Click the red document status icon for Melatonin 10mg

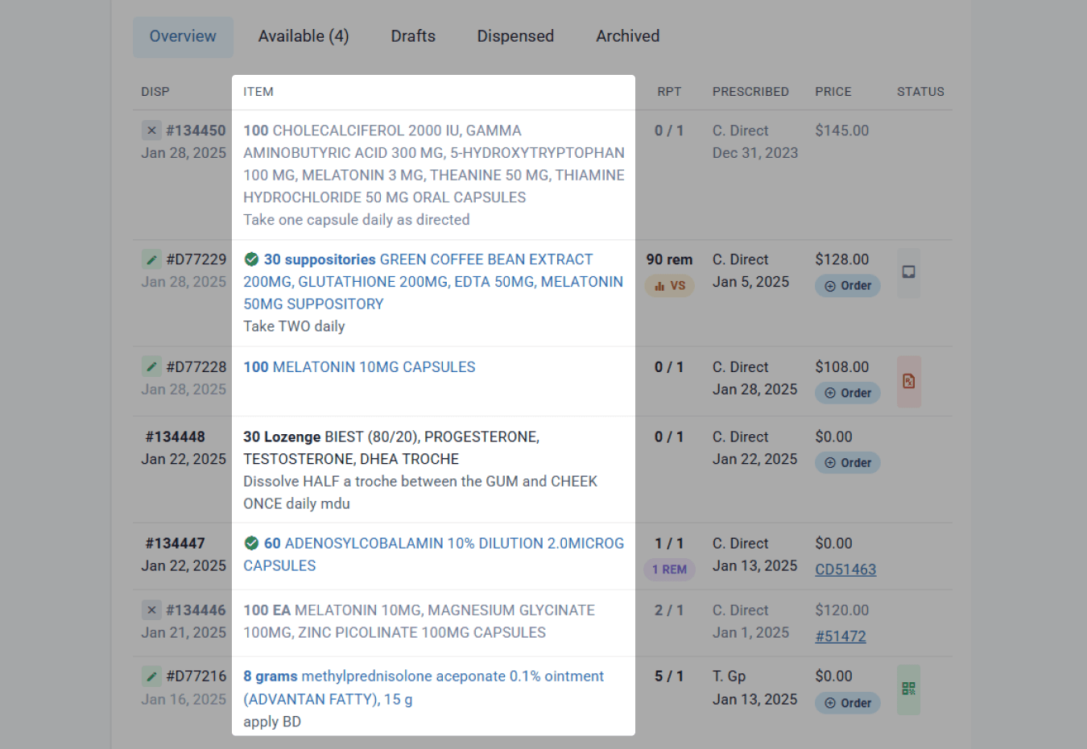[908, 381]
